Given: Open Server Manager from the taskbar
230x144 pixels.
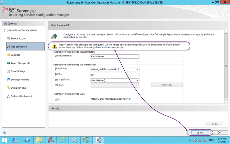Looking at the screenshot, I should 15,140.
